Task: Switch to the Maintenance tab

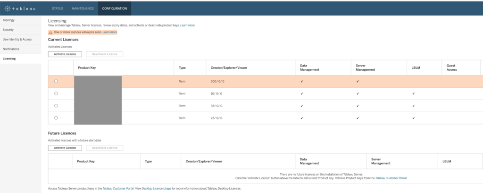Action: 83,8
